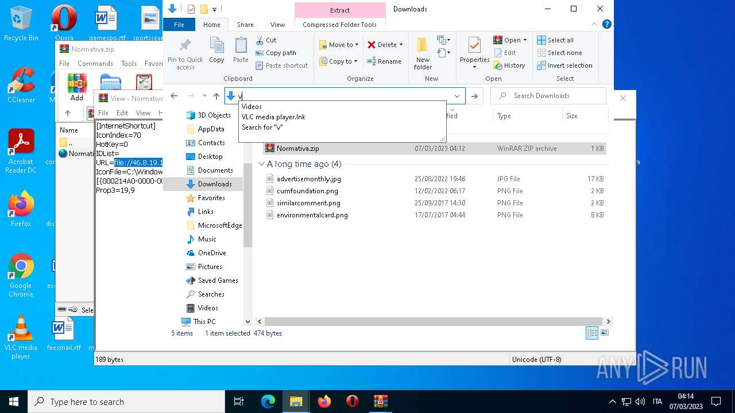This screenshot has width=735, height=413.
Task: Open the Copy to dropdown
Action: (x=338, y=61)
